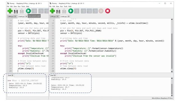
Task: Switch to main.py tab in right window
Action: point(64,17)
